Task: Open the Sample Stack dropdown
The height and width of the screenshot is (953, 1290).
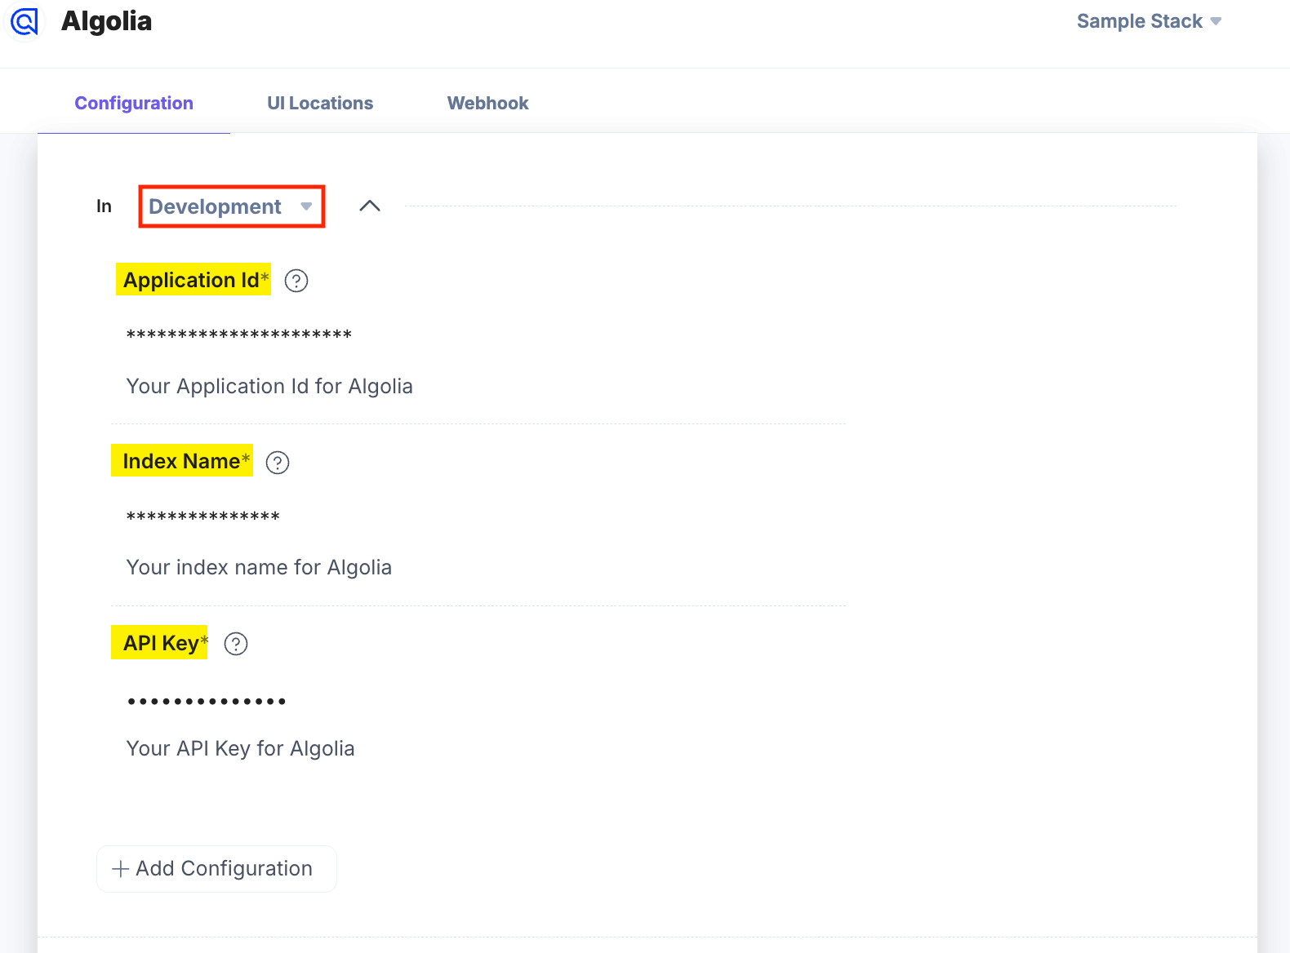Action: point(1148,21)
